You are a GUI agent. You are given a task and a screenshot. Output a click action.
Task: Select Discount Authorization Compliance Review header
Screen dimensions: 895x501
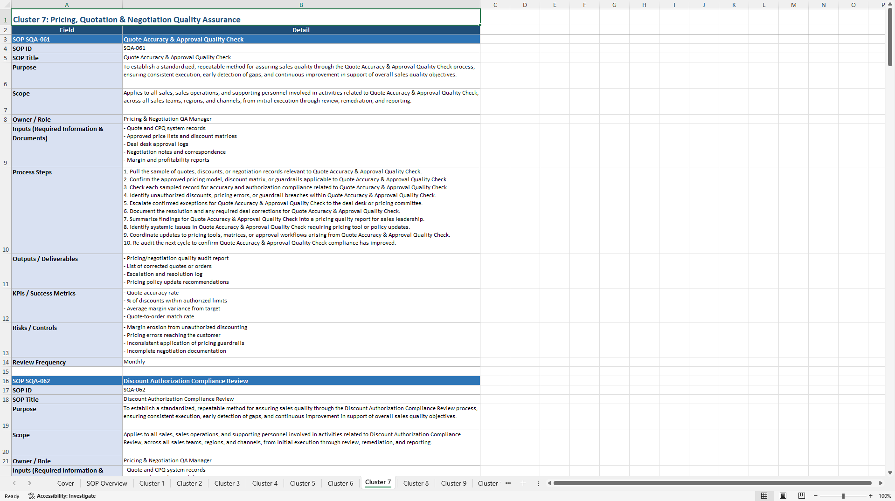(x=301, y=381)
